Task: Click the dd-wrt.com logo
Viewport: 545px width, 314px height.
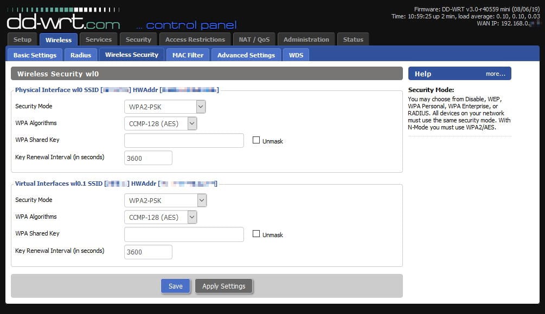Action: click(x=63, y=19)
